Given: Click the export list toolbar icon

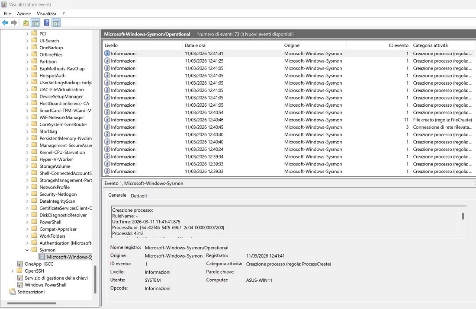Looking at the screenshot, I should (25, 22).
